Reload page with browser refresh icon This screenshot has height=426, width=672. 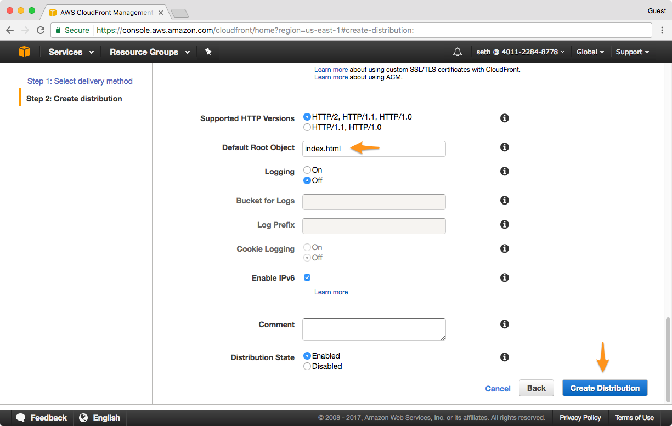click(x=41, y=30)
